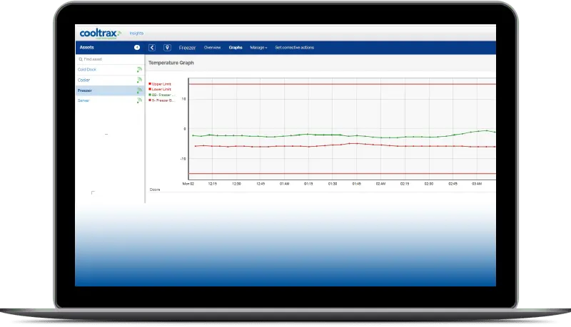This screenshot has height=327, width=571.
Task: Click Cold Dock signal status icon
Action: [x=139, y=69]
